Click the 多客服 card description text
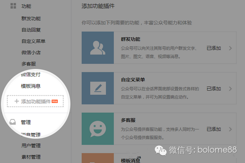The height and width of the screenshot is (163, 245). point(160,133)
